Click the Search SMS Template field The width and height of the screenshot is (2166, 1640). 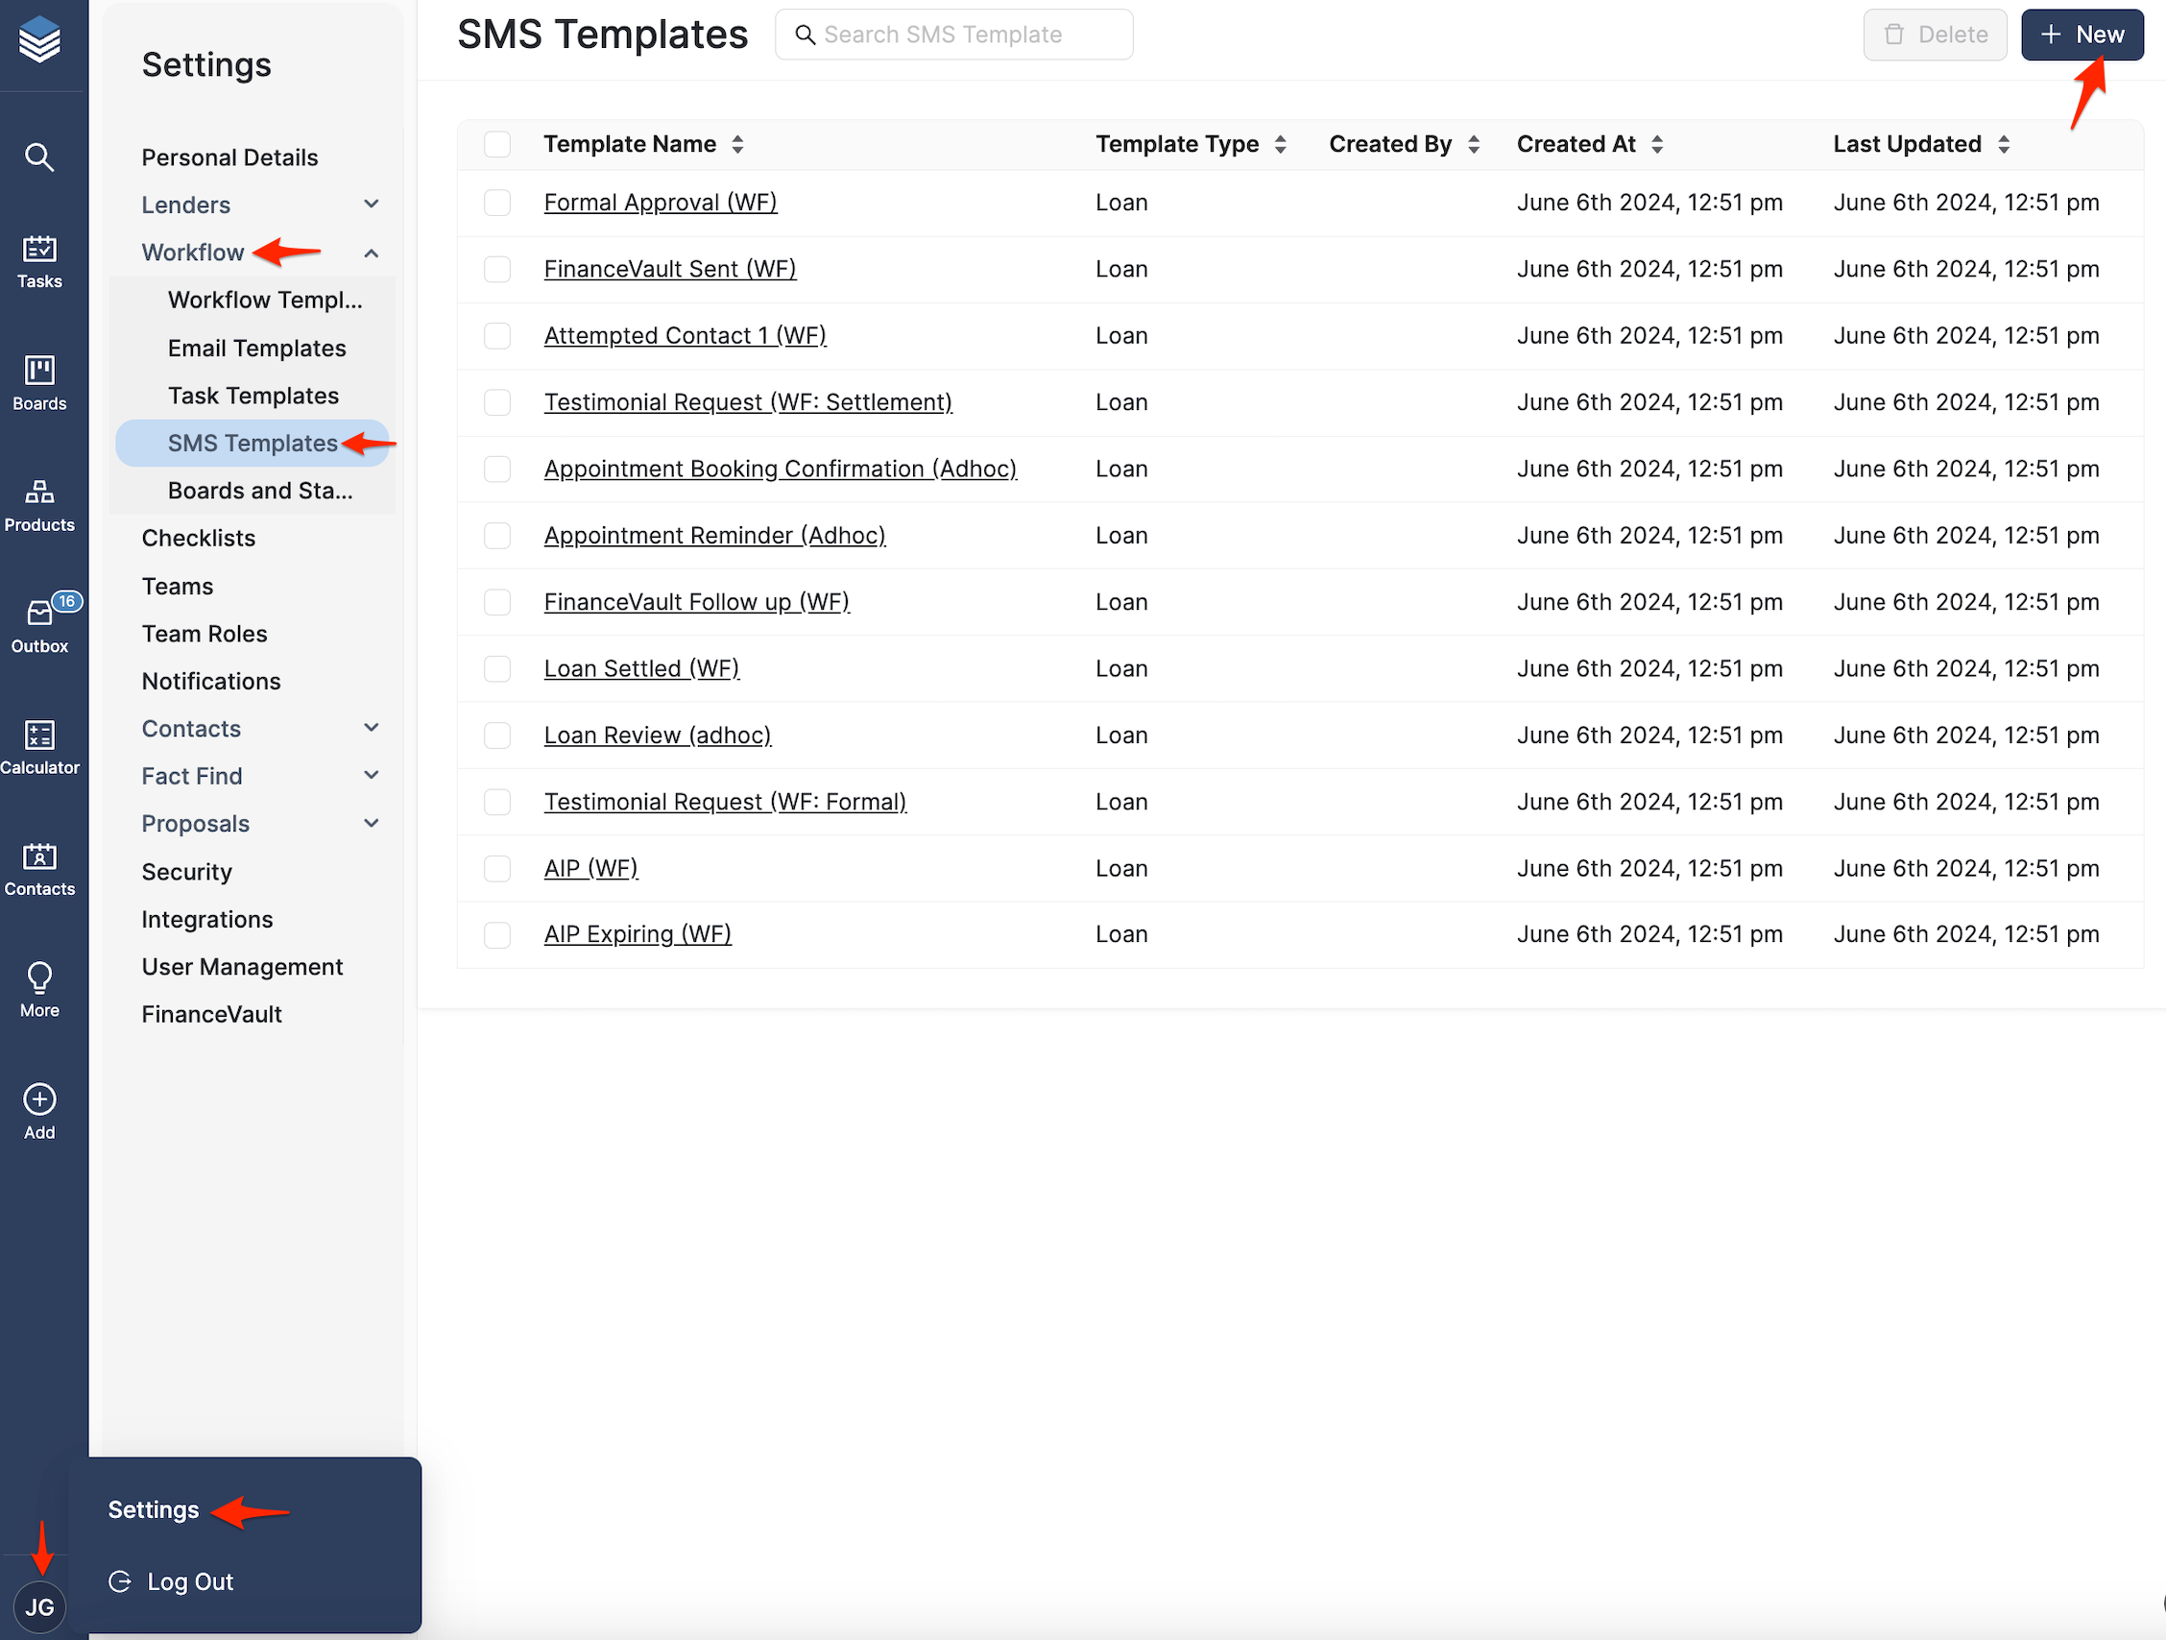pyautogui.click(x=953, y=35)
